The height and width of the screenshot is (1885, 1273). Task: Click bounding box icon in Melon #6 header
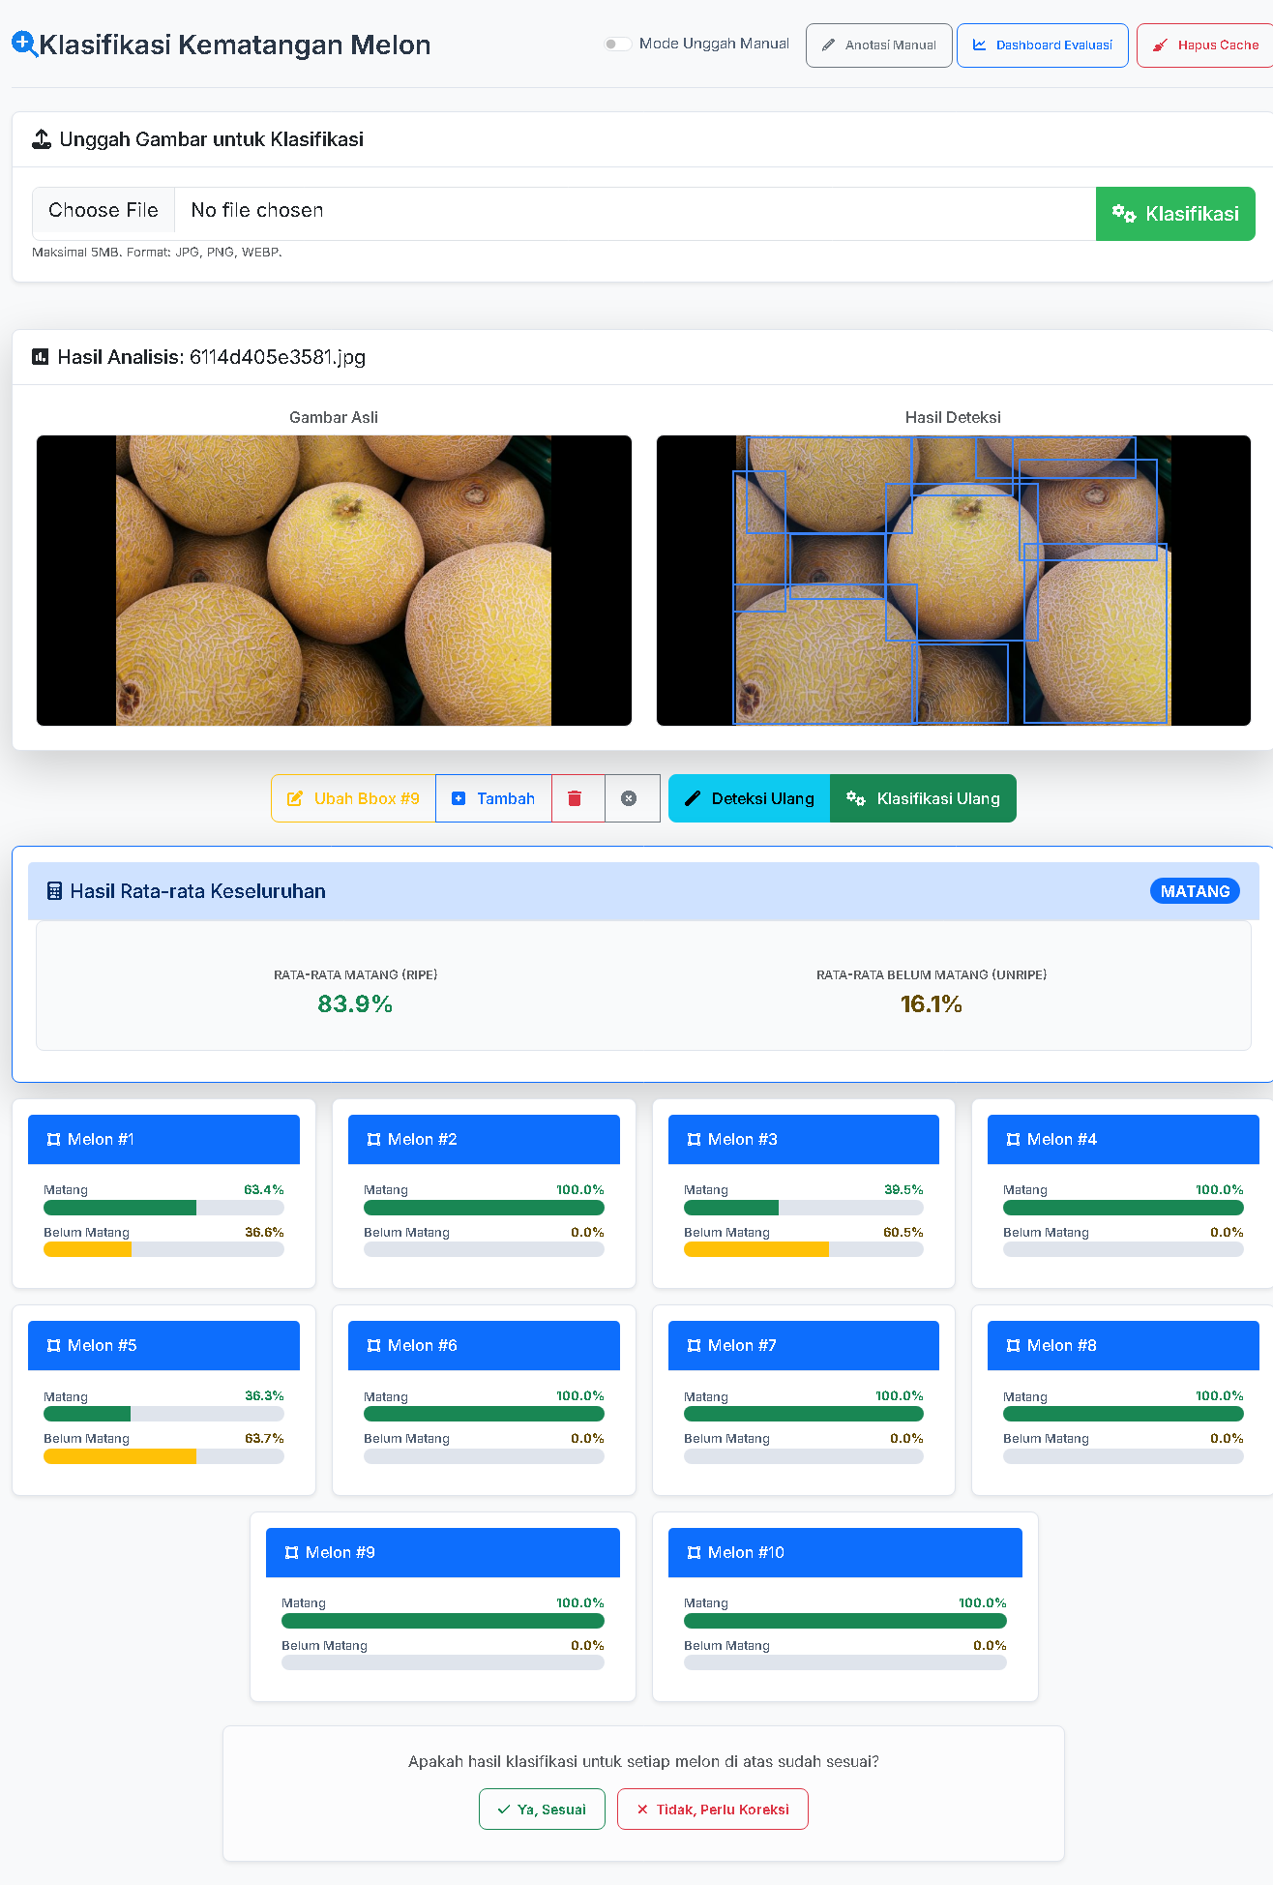374,1346
